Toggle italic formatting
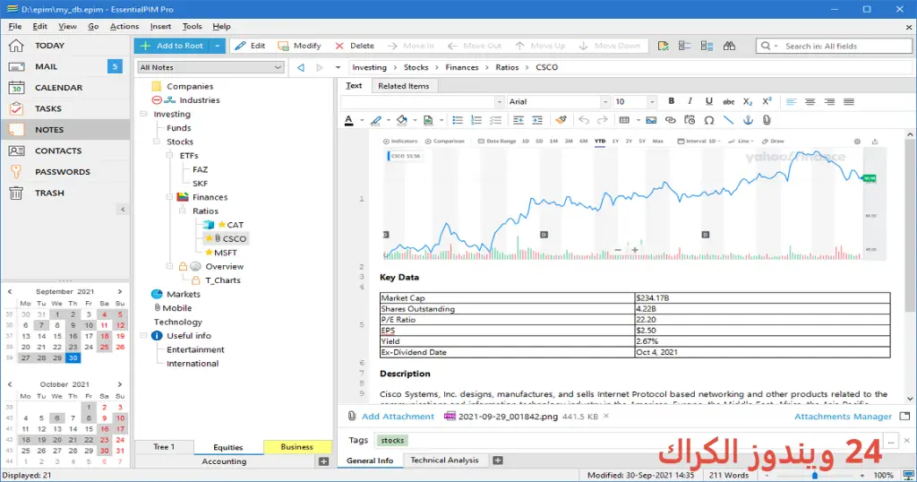 coord(690,101)
